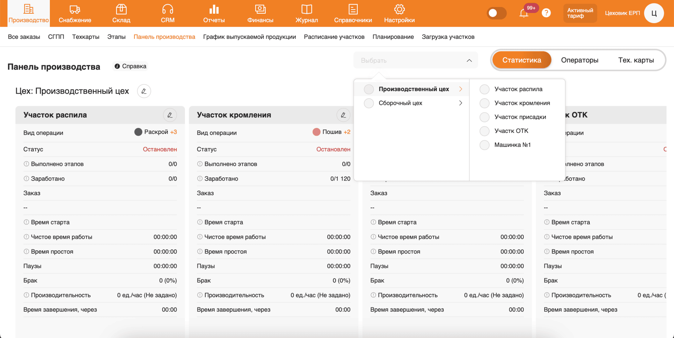The image size is (674, 338).
Task: Select the Участок кромления radio button
Action: tap(484, 103)
